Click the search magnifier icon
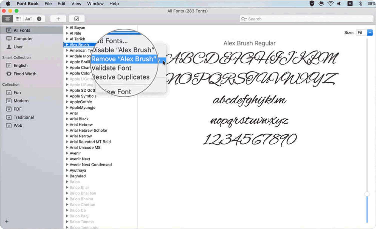Screen dimensions: 376x229 coord(244,19)
